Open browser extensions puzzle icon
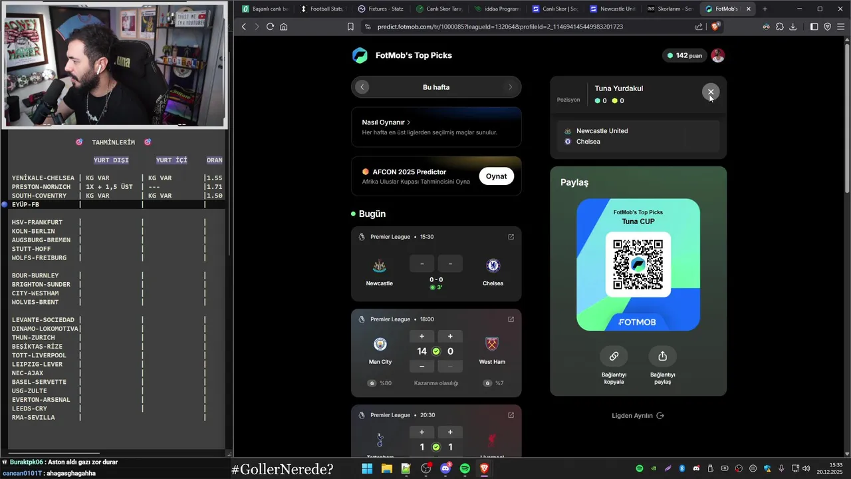Screen dimensions: 851x479 [780, 27]
